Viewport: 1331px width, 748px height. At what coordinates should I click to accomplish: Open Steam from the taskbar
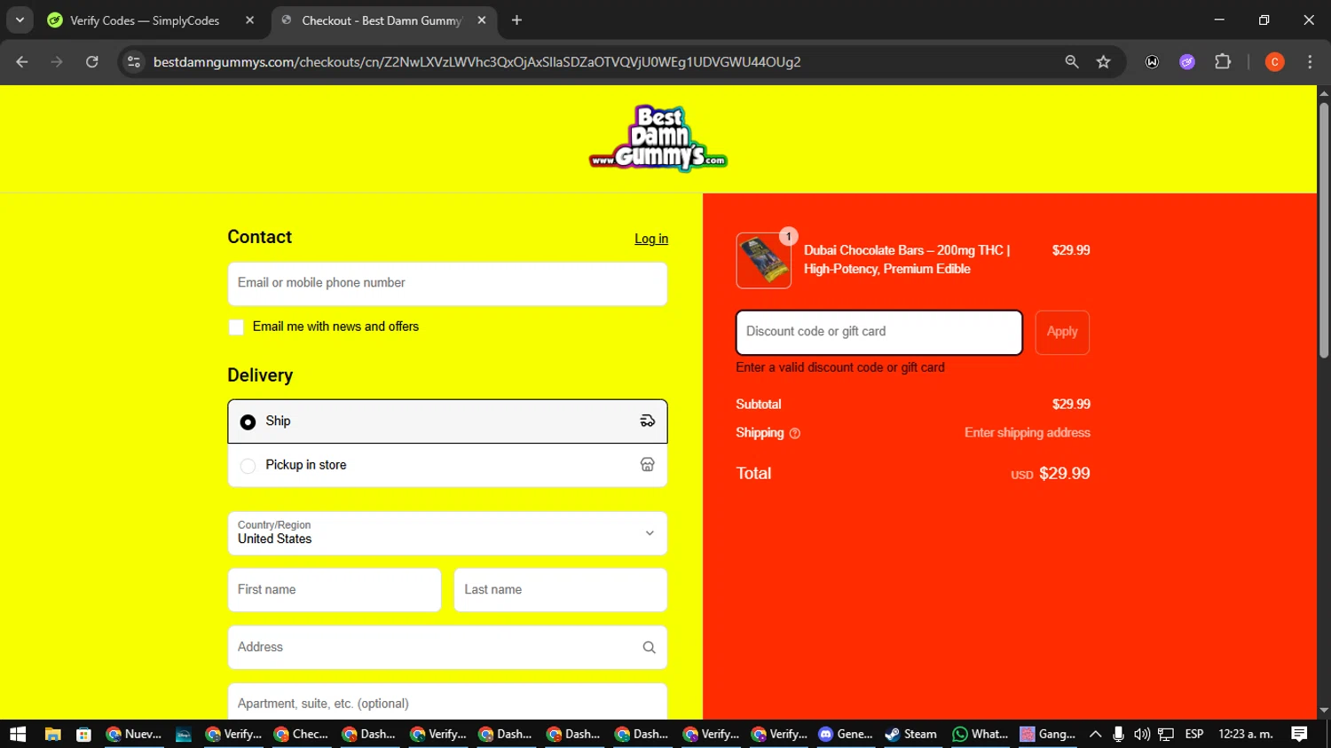pos(911,734)
